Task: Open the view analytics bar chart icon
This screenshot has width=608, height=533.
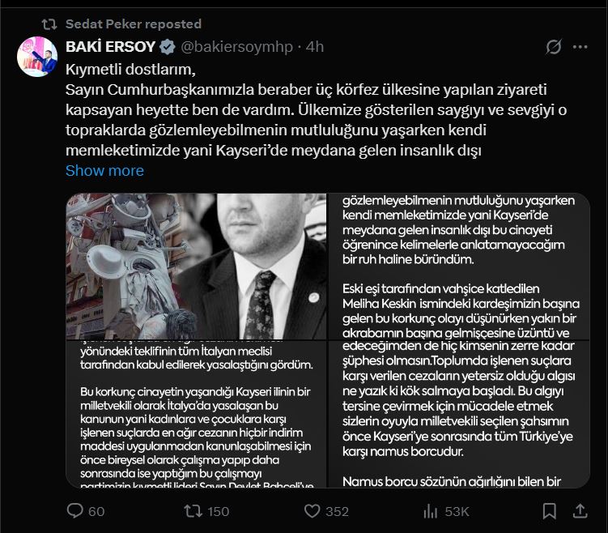Action: [x=429, y=511]
